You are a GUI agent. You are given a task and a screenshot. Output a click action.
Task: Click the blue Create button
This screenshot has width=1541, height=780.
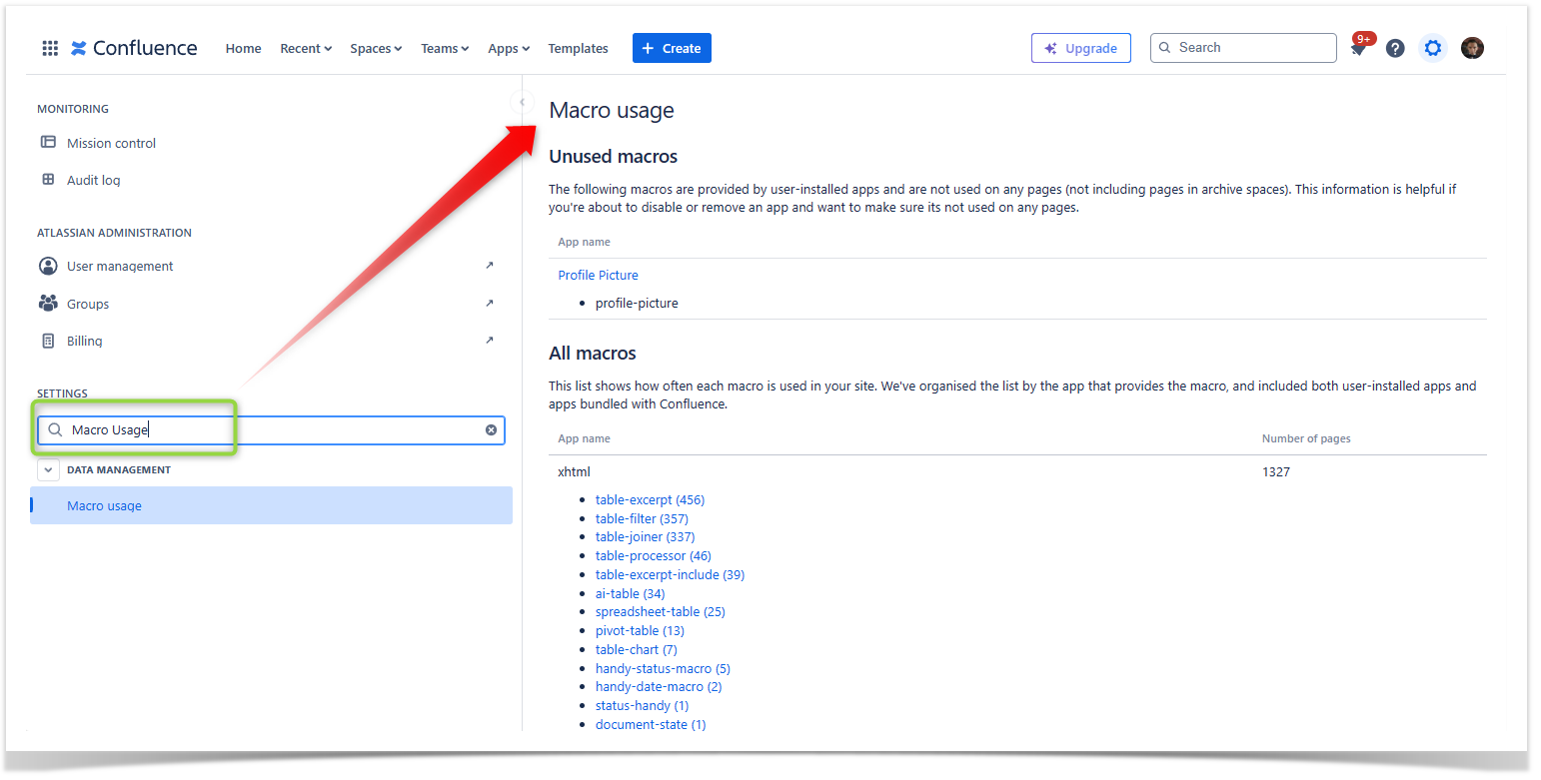point(672,48)
